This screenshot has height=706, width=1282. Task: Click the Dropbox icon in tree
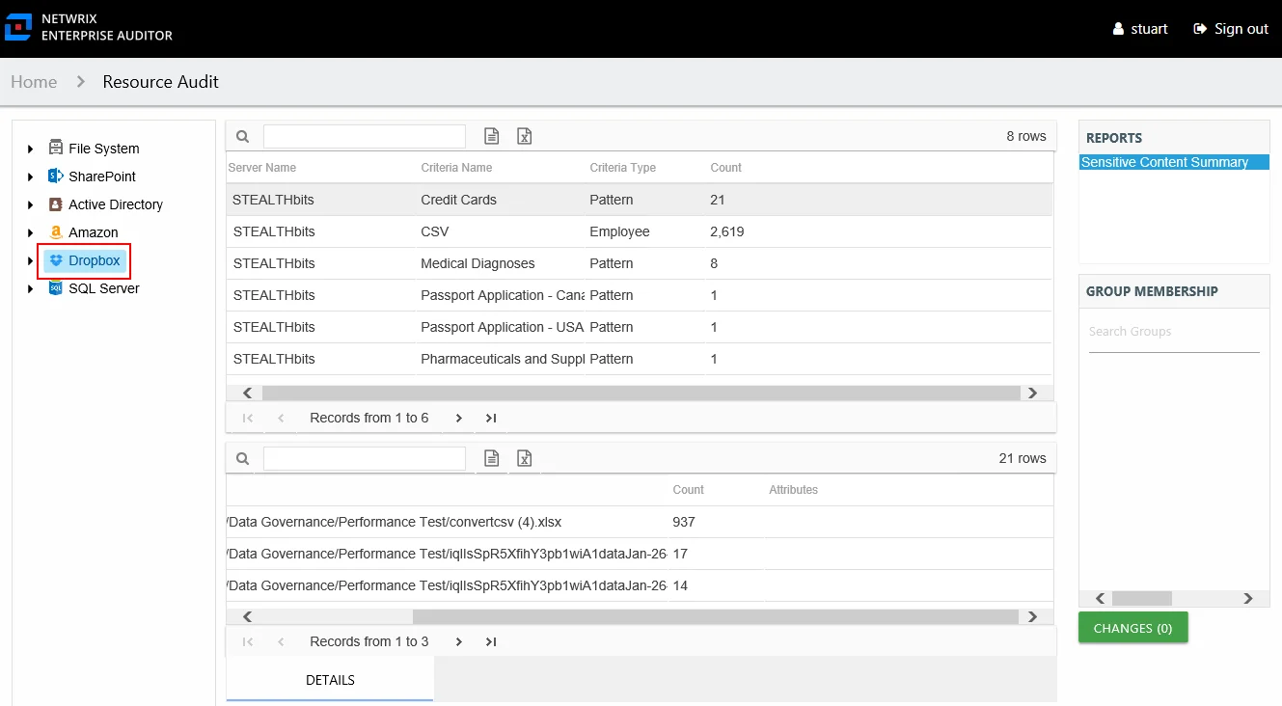coord(56,260)
